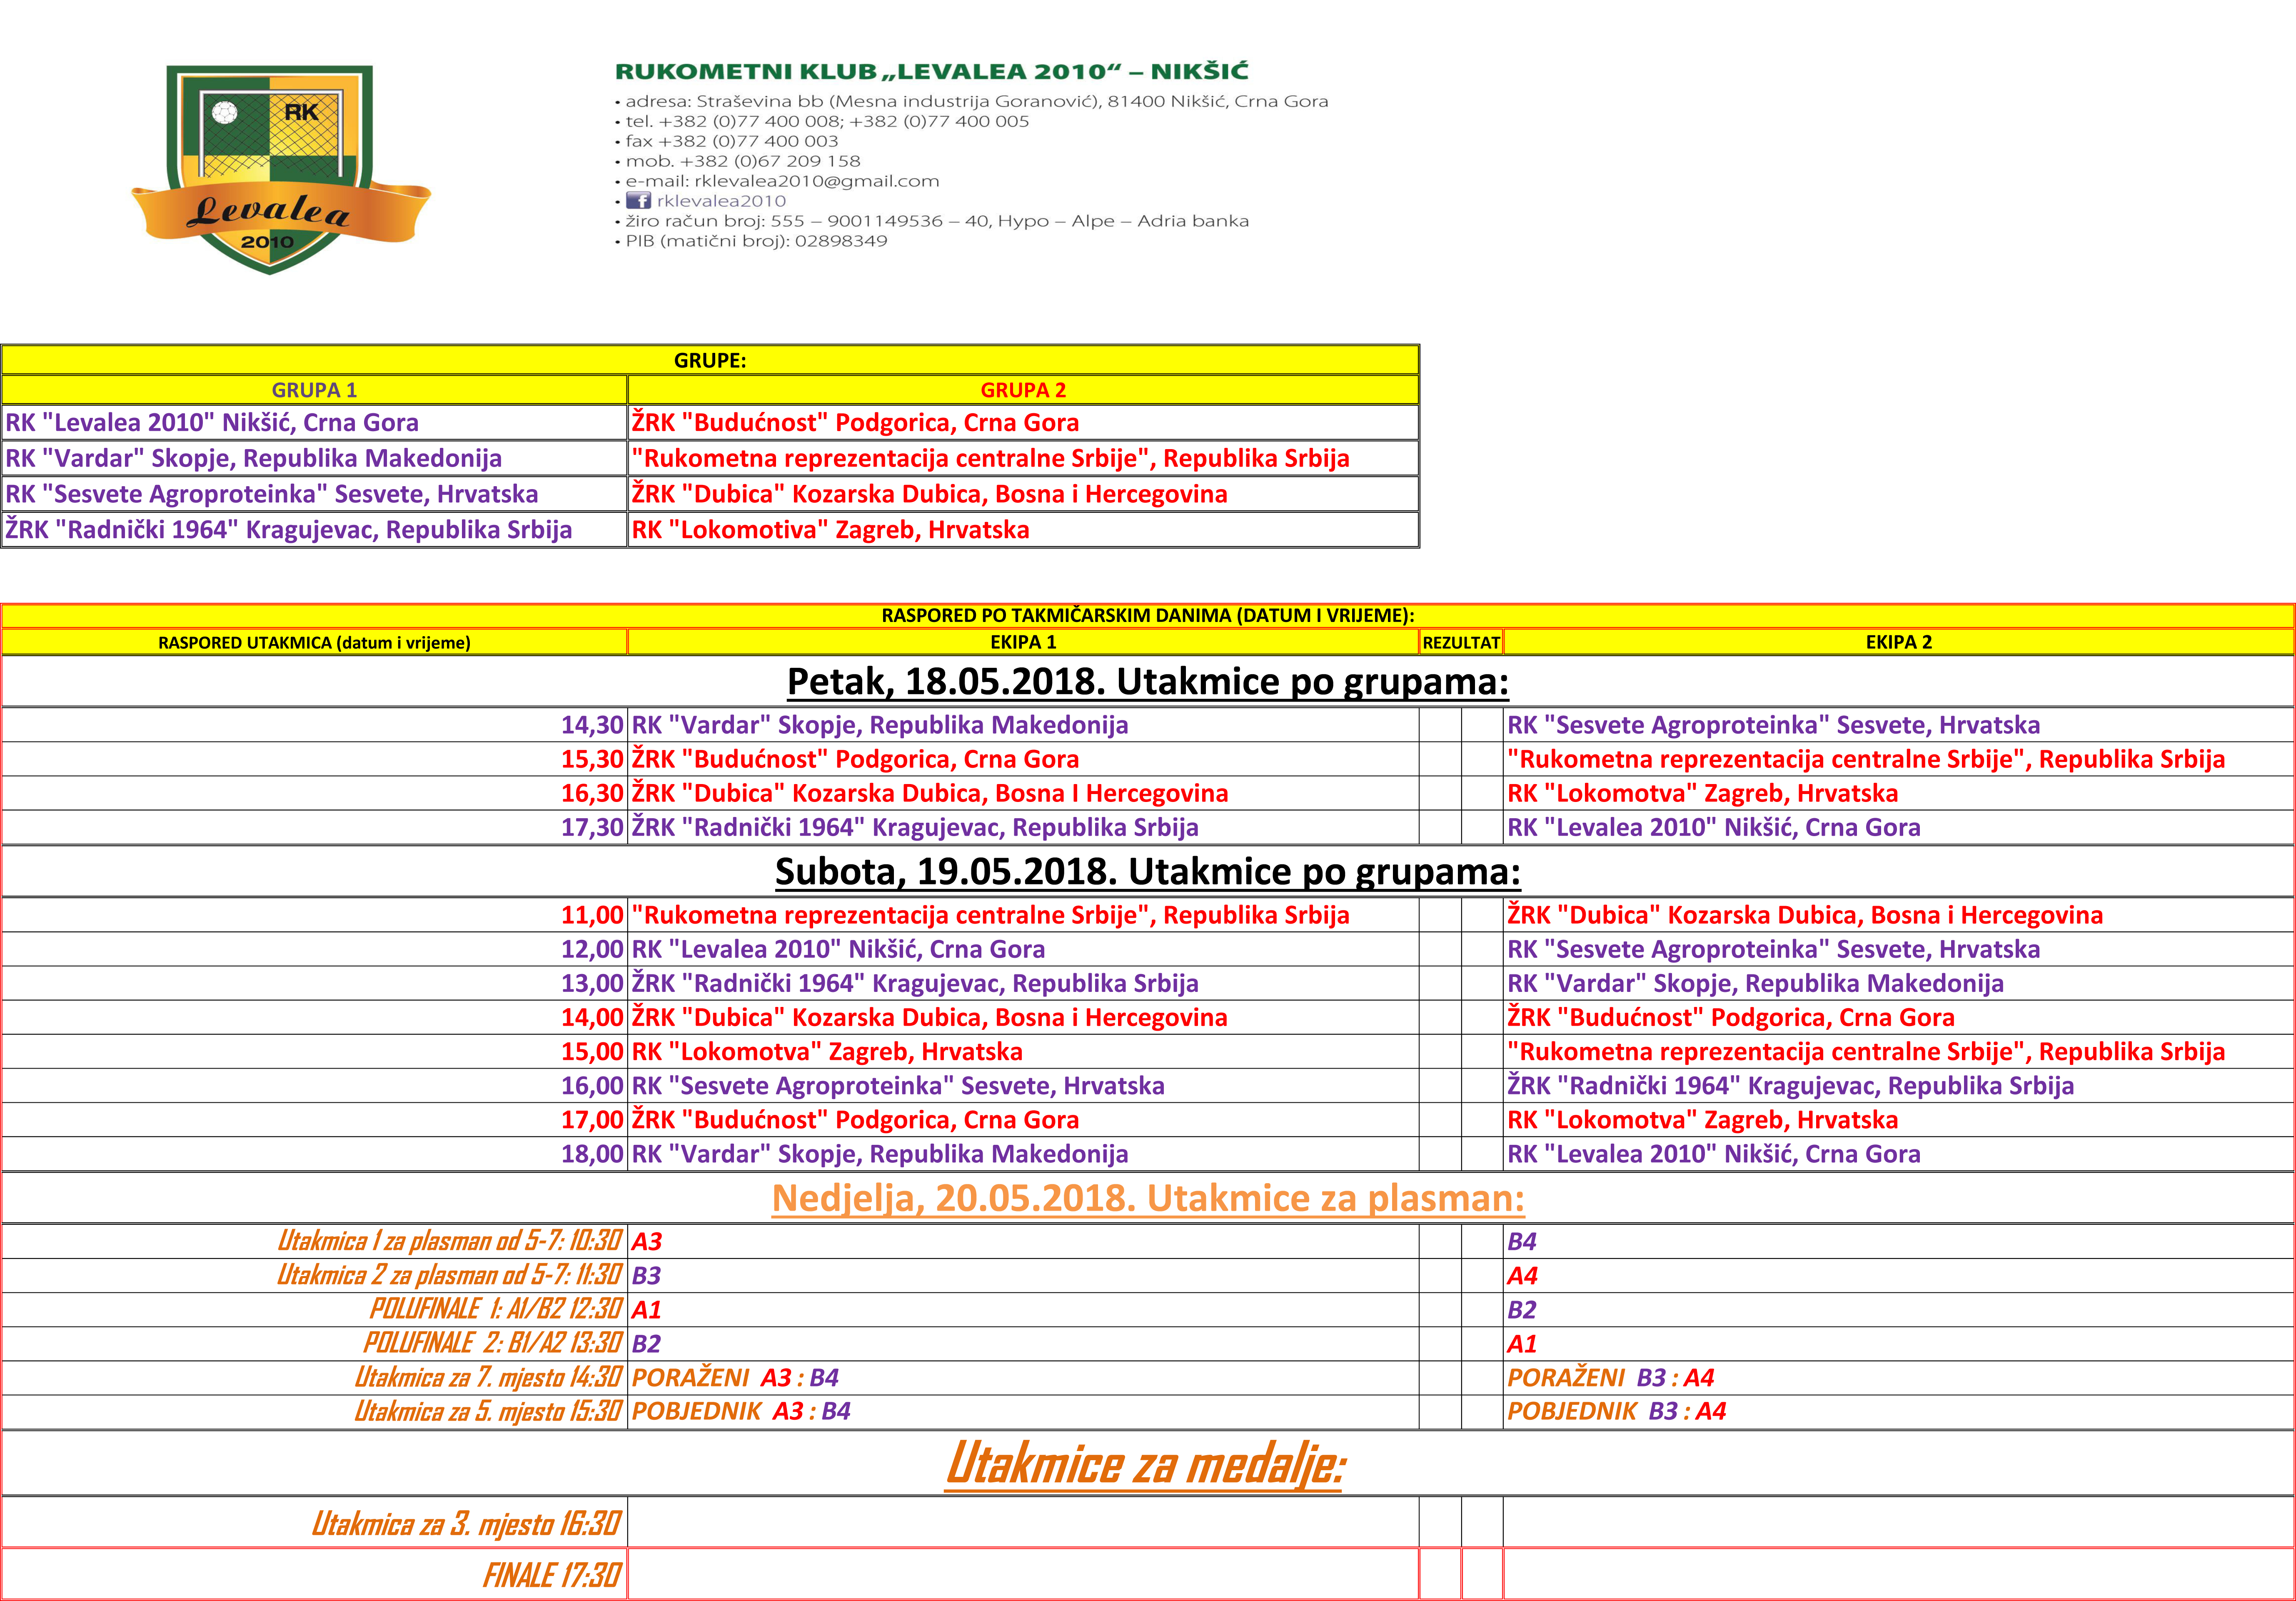Click 'RASPORED UTAKMICA (datum i vrijeme)' column header
The height and width of the screenshot is (1601, 2296).
pyautogui.click(x=314, y=642)
